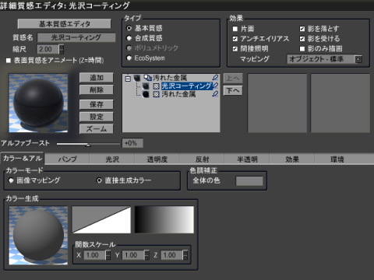
Task: Switch to 半透明 tab
Action: tap(247, 159)
